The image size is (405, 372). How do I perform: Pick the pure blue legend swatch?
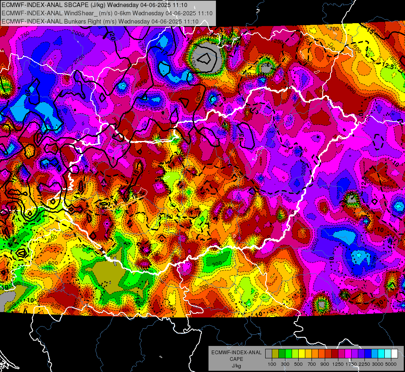pyautogui.click(x=368, y=353)
